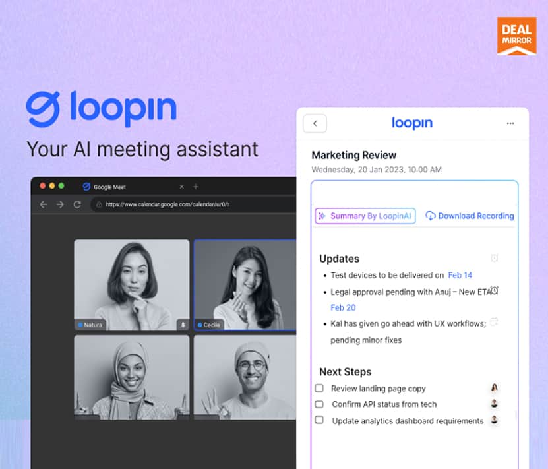Click assignee avatar beside Review landing page copy
The image size is (548, 469).
click(x=494, y=388)
